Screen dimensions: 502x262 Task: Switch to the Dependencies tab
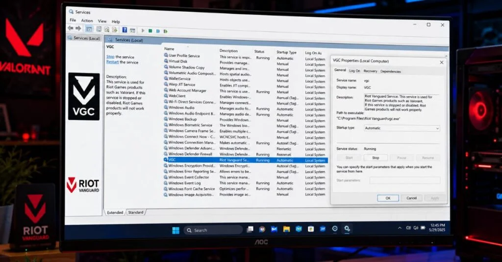[390, 71]
